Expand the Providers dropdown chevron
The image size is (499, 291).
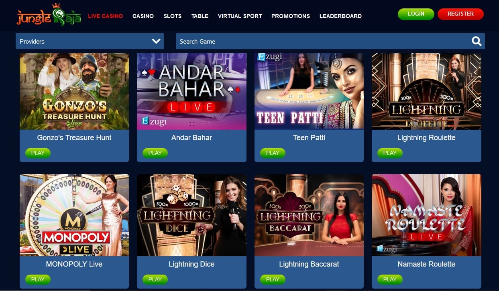156,41
